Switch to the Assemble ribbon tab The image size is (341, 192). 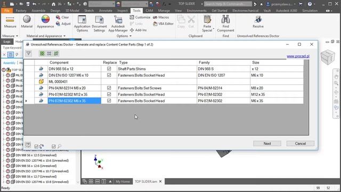(x=38, y=11)
